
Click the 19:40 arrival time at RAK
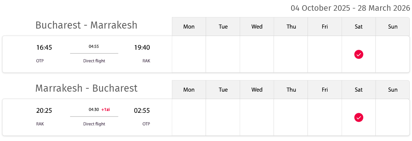(142, 47)
